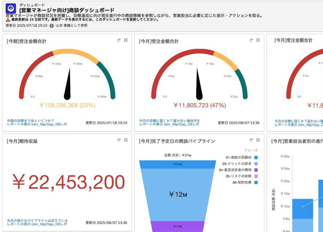Refresh the [今月]完了予定日の商談パイプライン widget
Image resolution: width=323 pixels, height=232 pixels.
pos(251,140)
